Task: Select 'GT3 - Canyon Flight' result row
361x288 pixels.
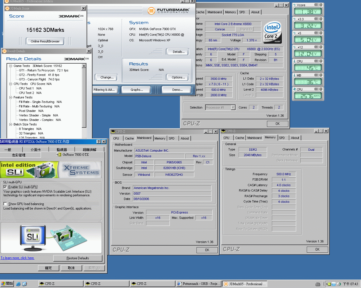Action: (x=39, y=79)
